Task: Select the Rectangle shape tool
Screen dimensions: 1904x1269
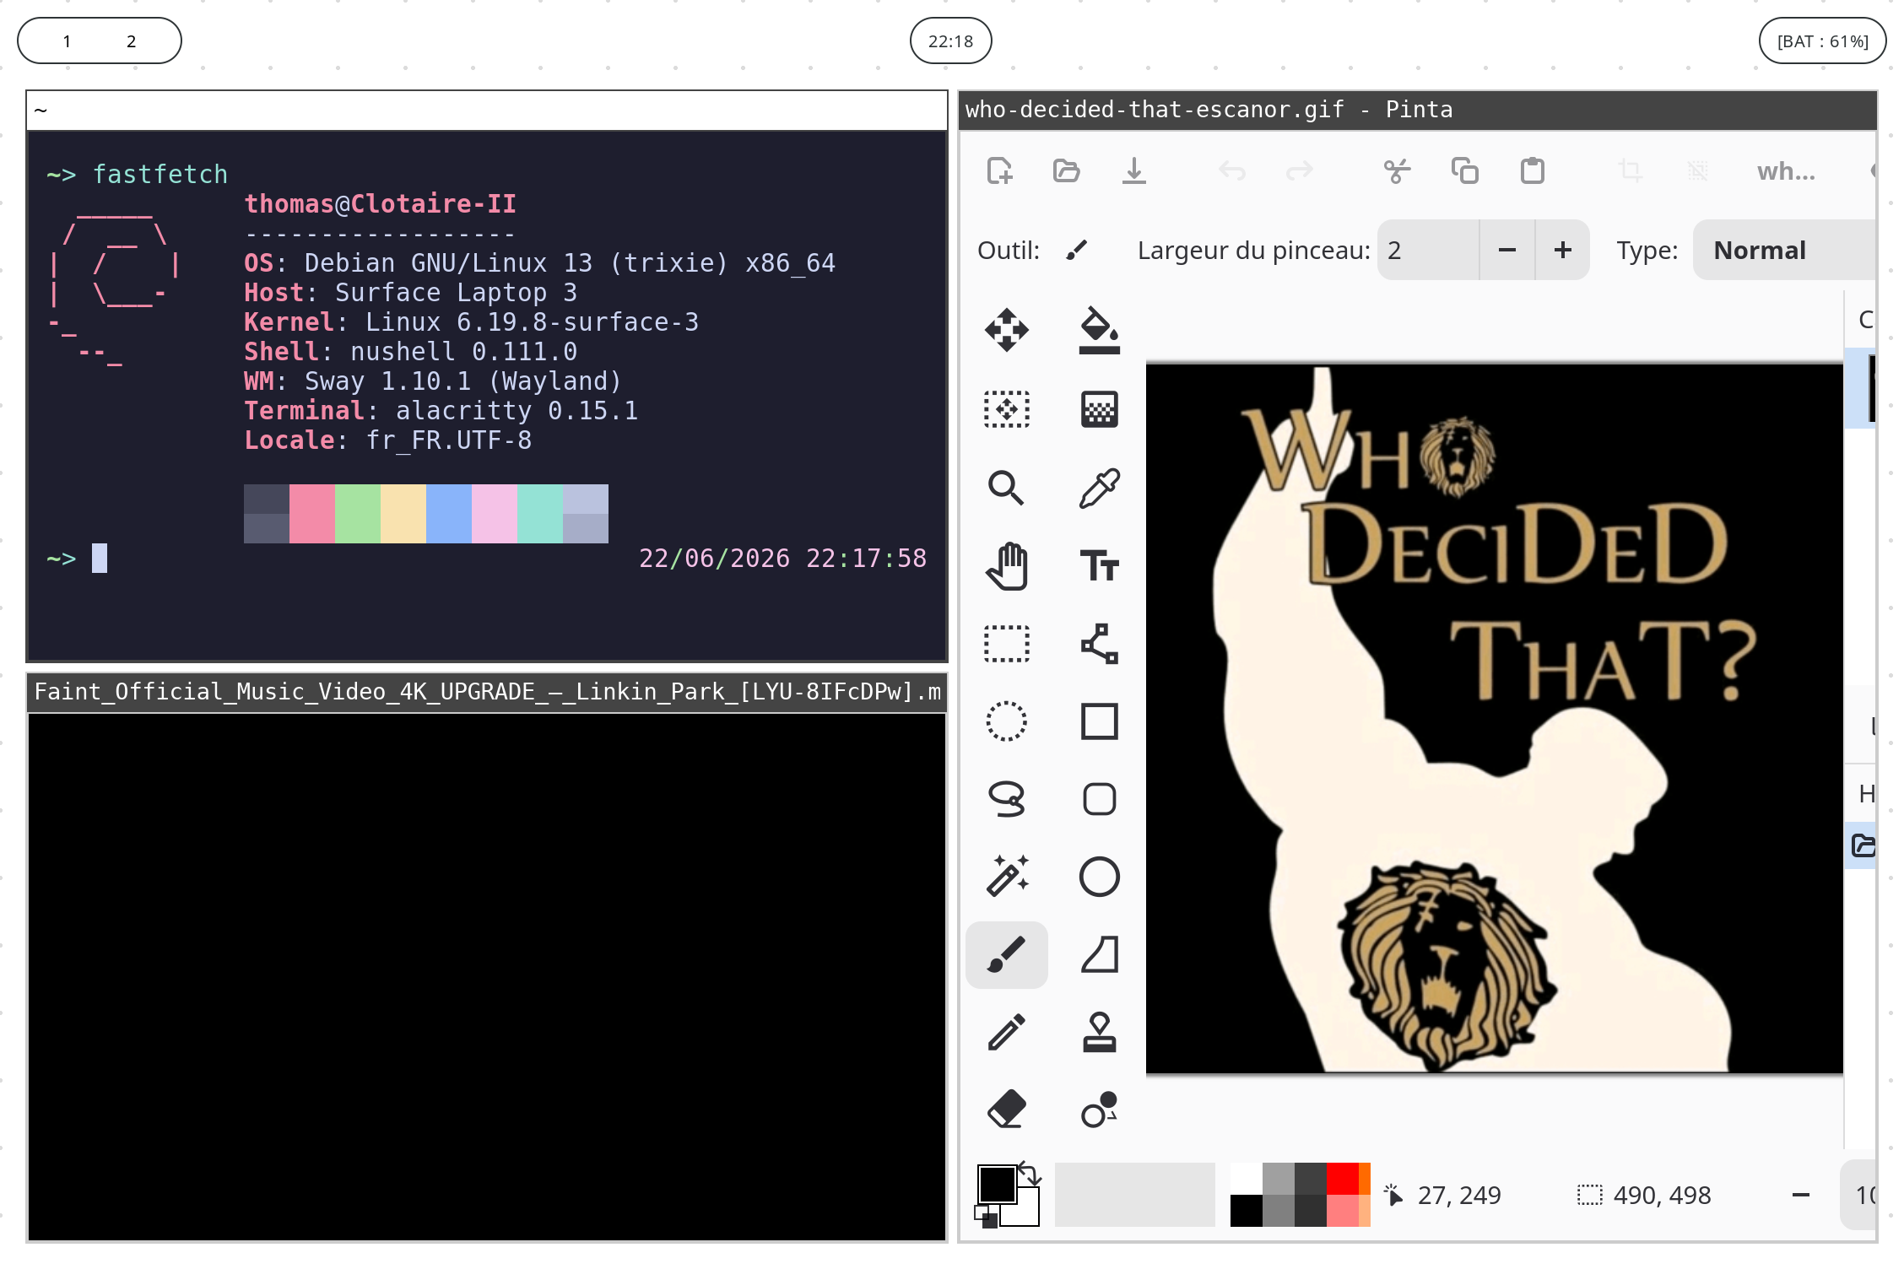Action: 1100,722
